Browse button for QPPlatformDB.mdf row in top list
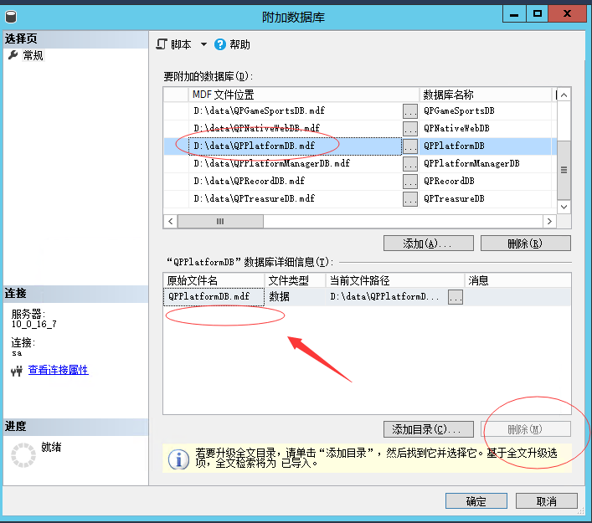 pos(410,146)
